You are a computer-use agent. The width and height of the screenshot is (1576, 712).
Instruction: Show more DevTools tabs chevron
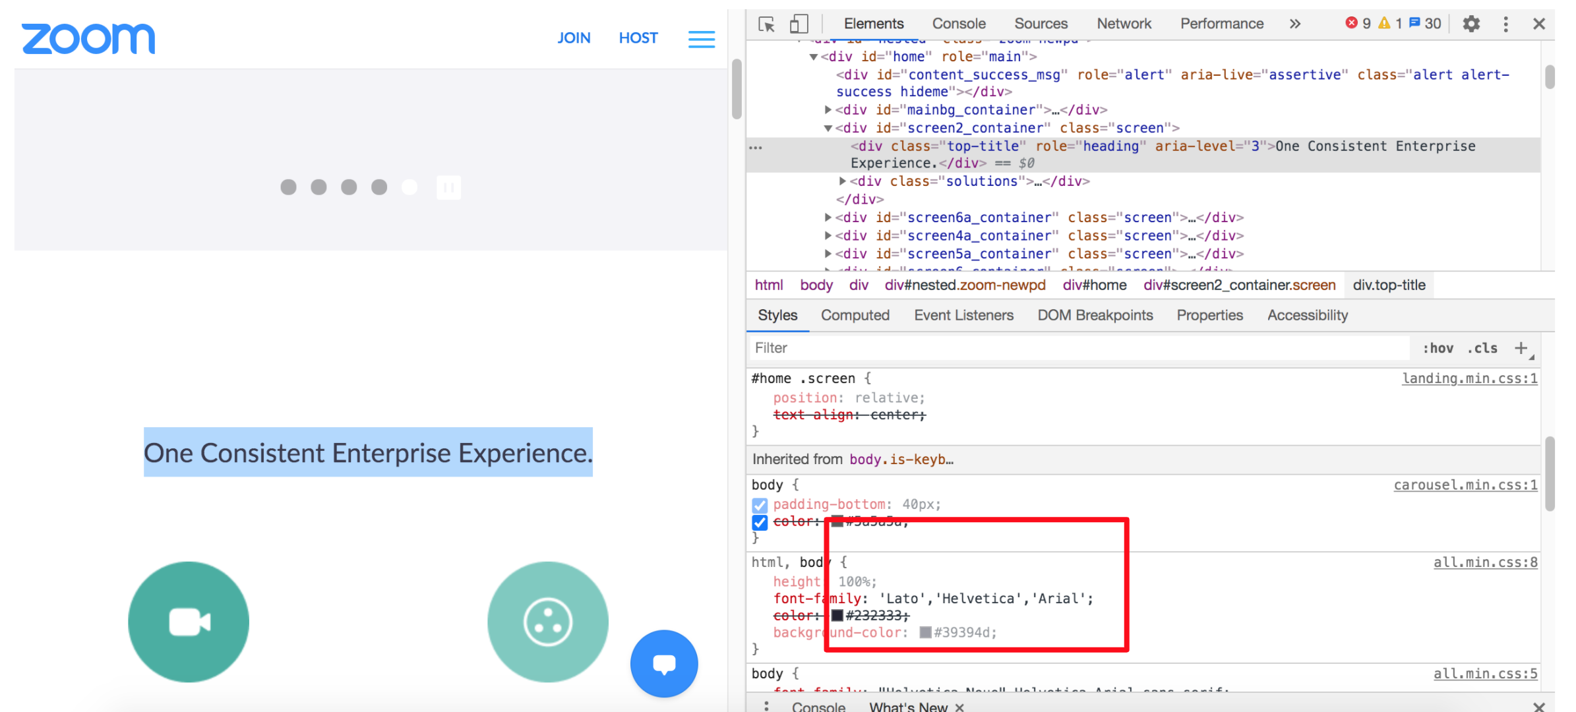pos(1295,24)
